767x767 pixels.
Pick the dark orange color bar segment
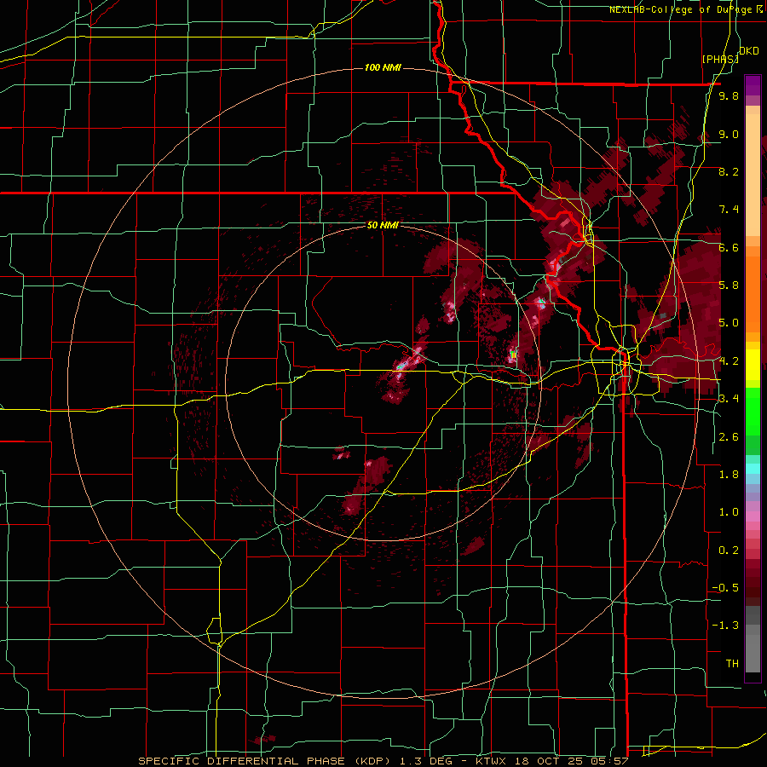click(x=753, y=293)
